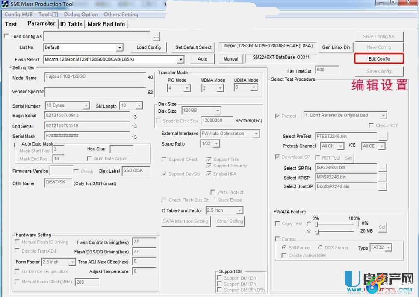Toggle the Download ISP checkbox
Image resolution: width=419 pixels, height=297 pixels.
coord(277,157)
